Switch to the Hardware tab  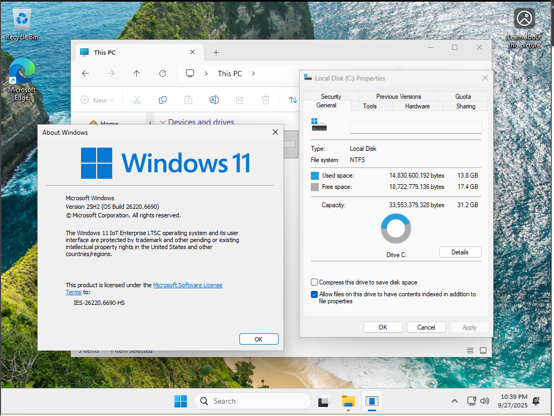point(417,106)
